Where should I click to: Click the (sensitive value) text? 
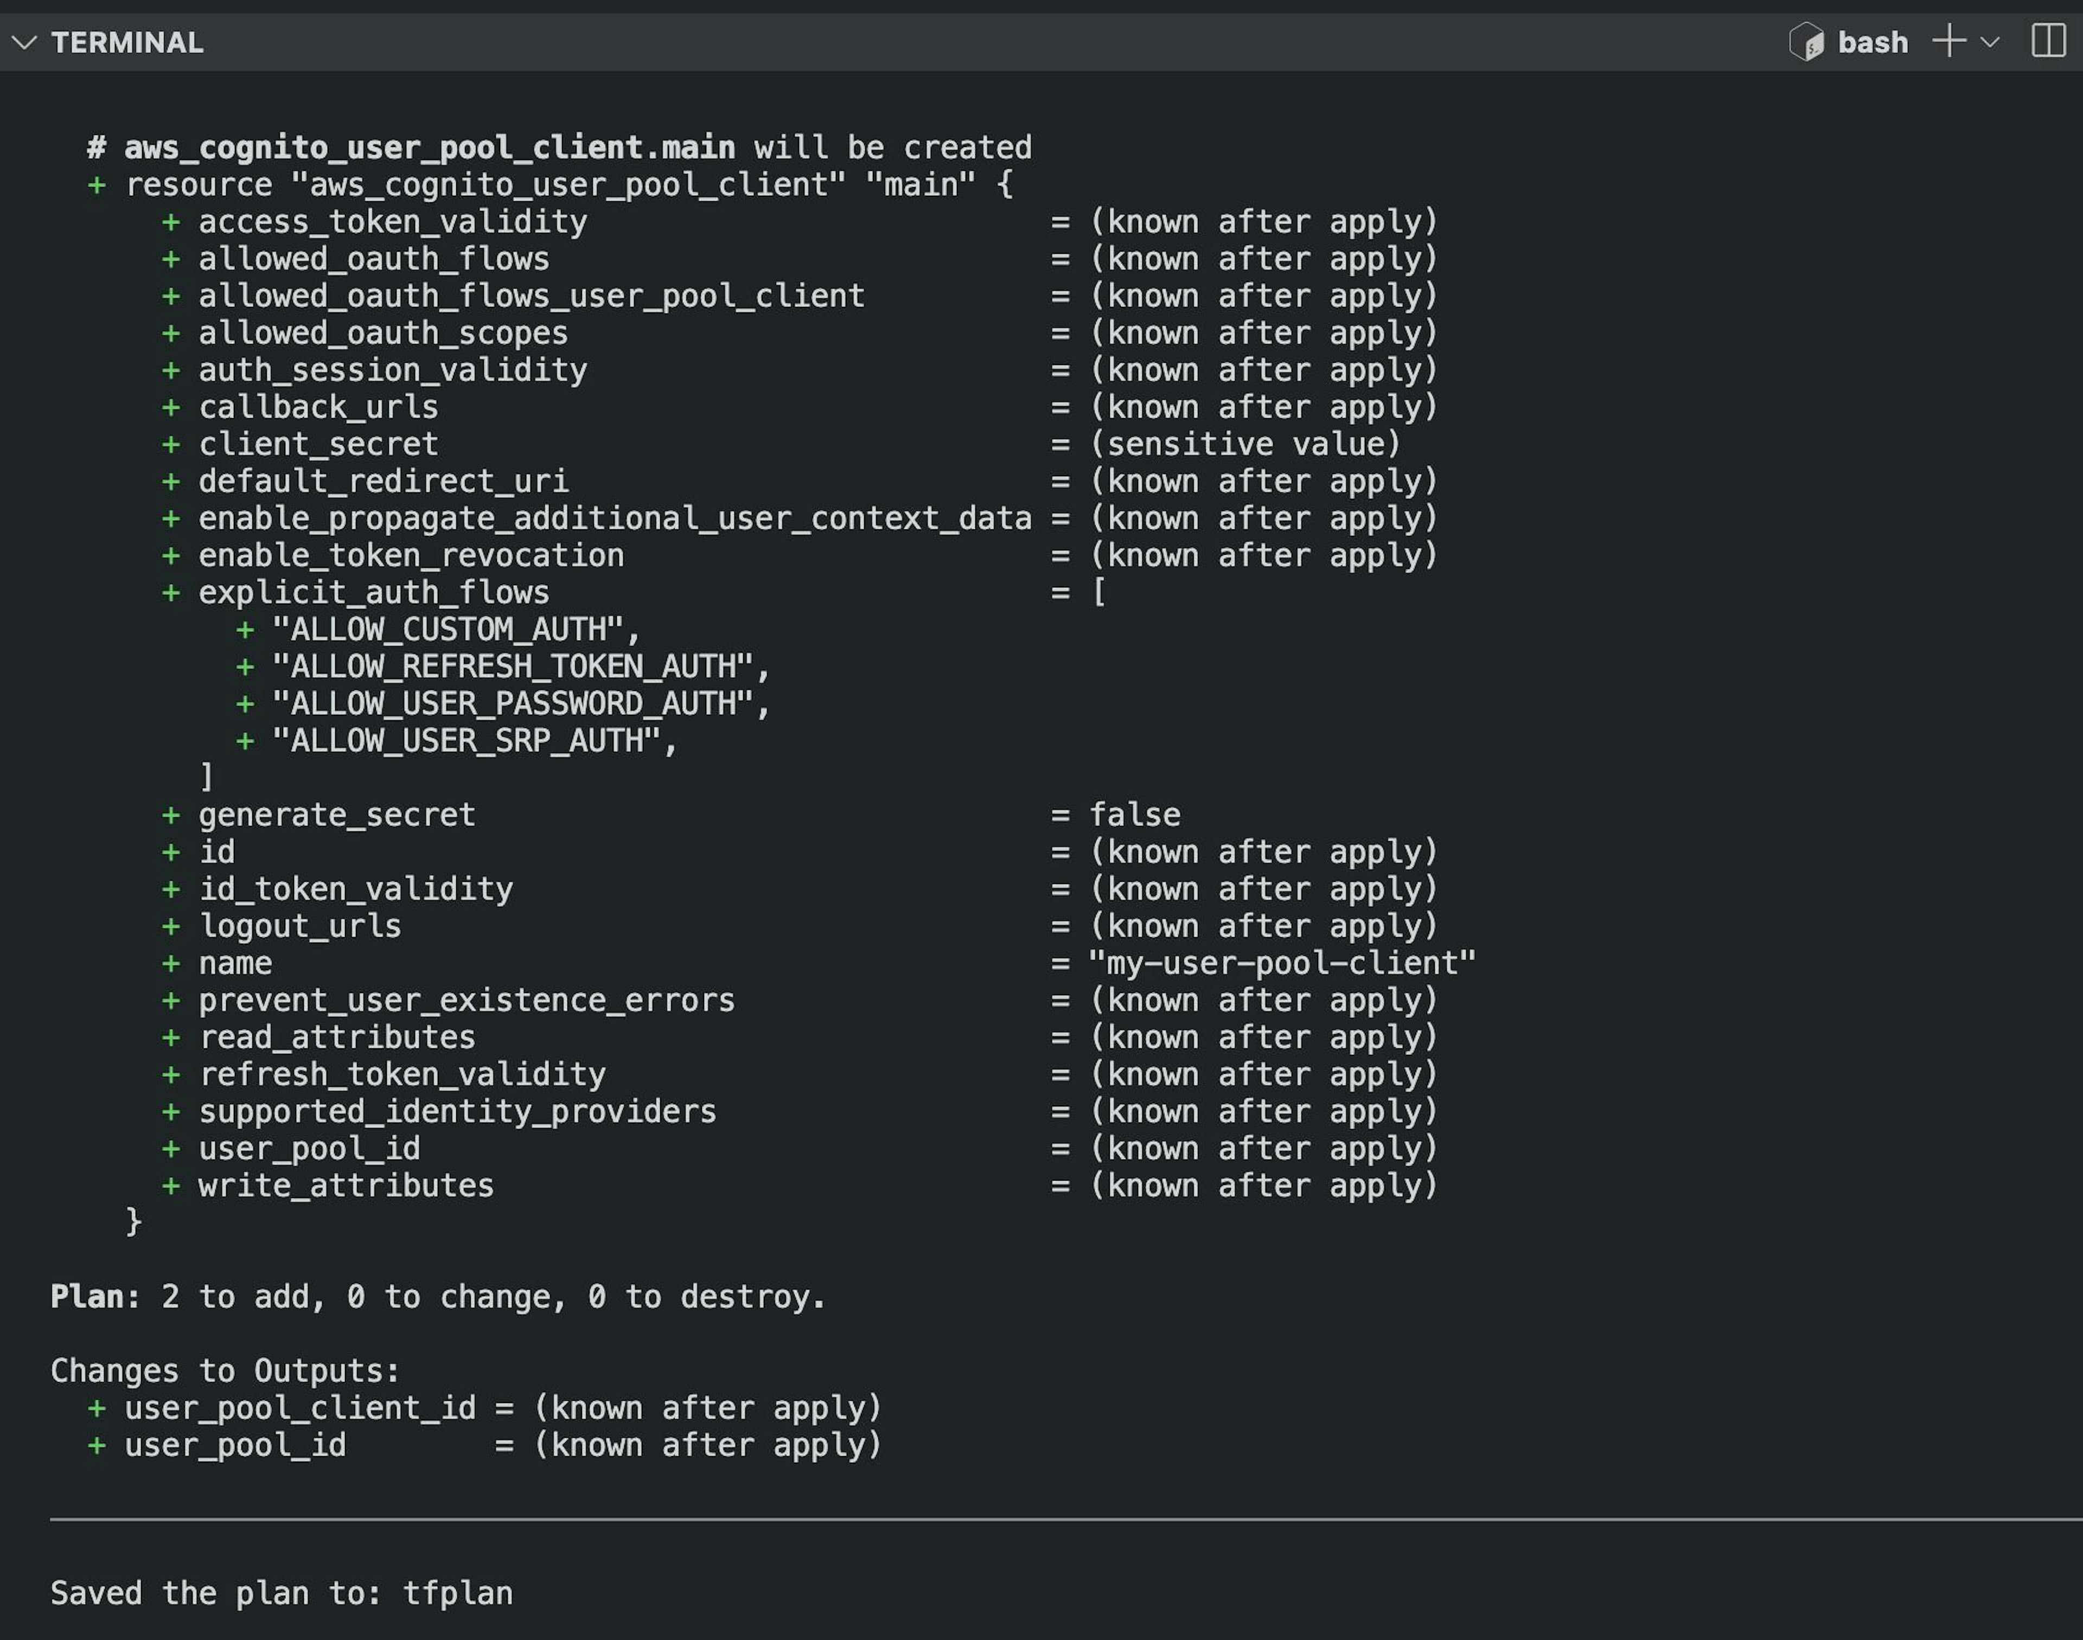pyautogui.click(x=1244, y=444)
